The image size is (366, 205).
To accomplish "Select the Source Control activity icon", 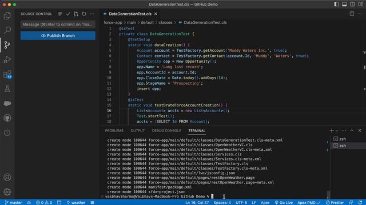I will click(x=7, y=44).
